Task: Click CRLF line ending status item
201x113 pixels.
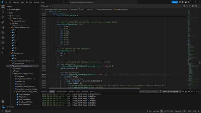Action: (189, 111)
